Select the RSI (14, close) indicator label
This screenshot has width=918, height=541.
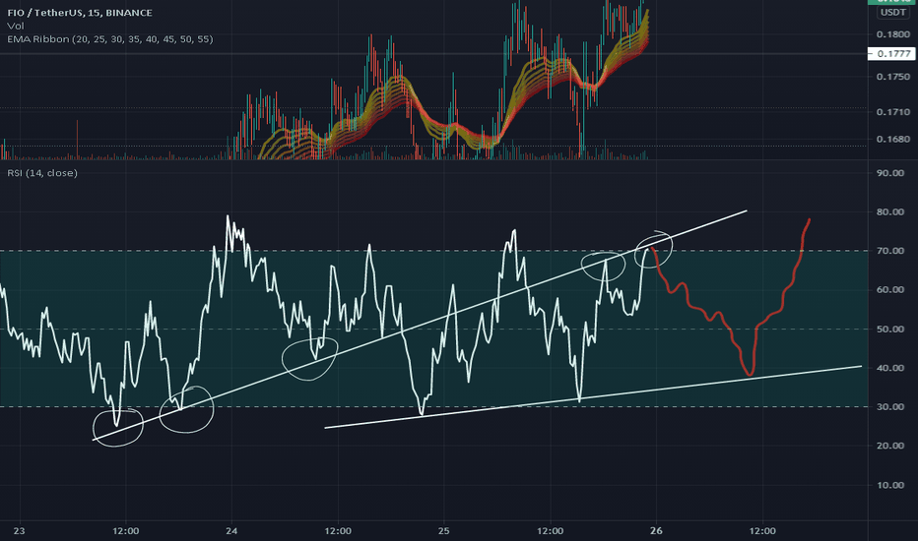click(42, 173)
